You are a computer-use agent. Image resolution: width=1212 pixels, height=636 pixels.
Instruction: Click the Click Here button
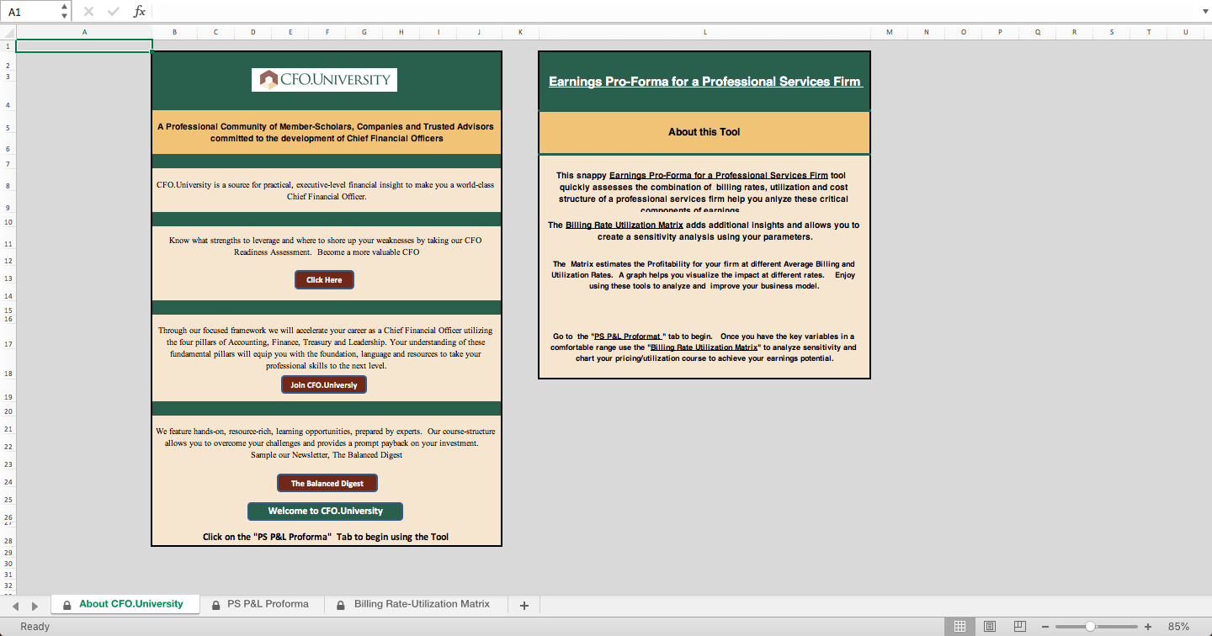pos(324,280)
